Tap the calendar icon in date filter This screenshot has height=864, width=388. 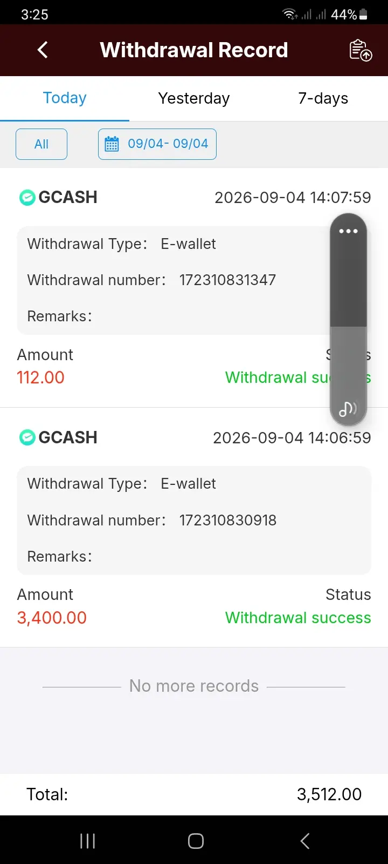(x=112, y=144)
